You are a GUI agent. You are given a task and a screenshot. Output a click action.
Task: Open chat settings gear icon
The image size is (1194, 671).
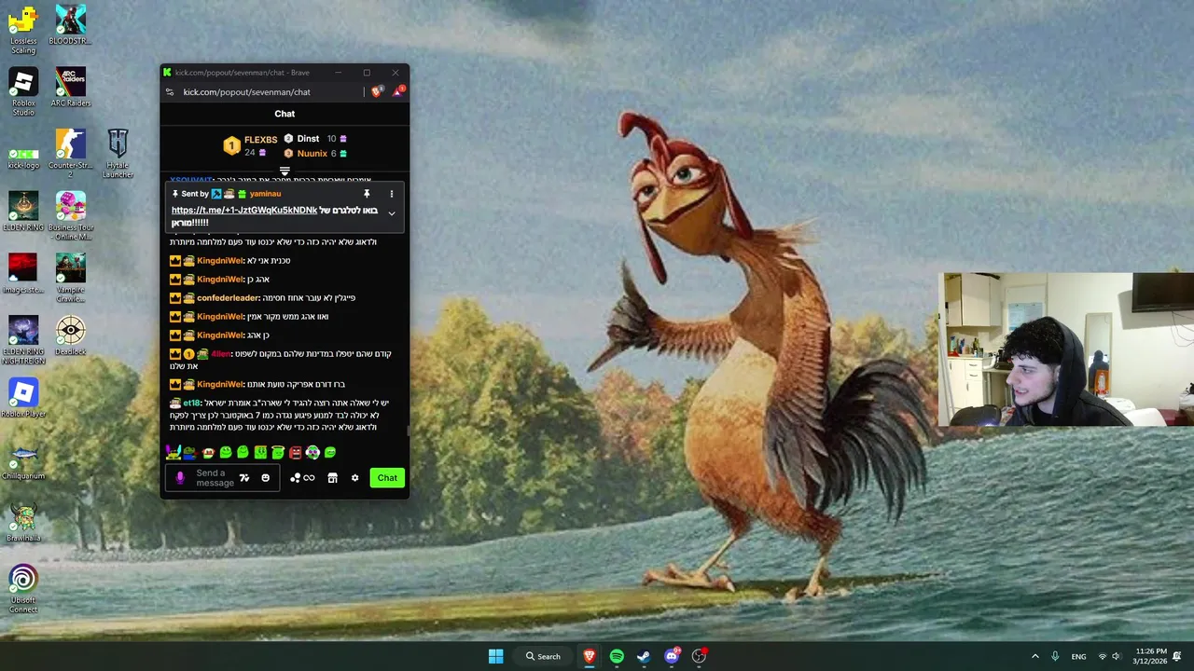click(354, 478)
